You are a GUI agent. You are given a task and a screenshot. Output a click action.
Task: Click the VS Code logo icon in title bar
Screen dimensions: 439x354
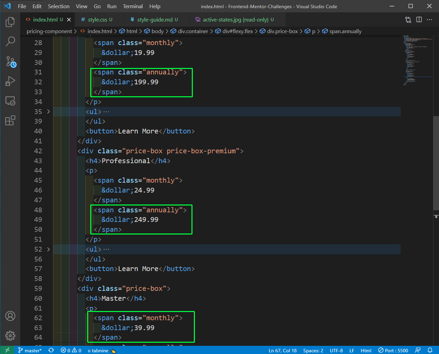tap(8, 6)
